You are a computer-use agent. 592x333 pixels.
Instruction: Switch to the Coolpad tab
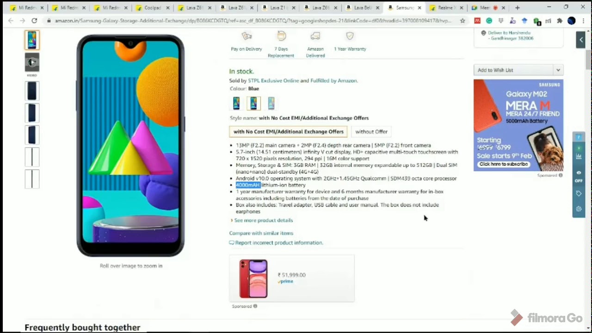tap(153, 8)
